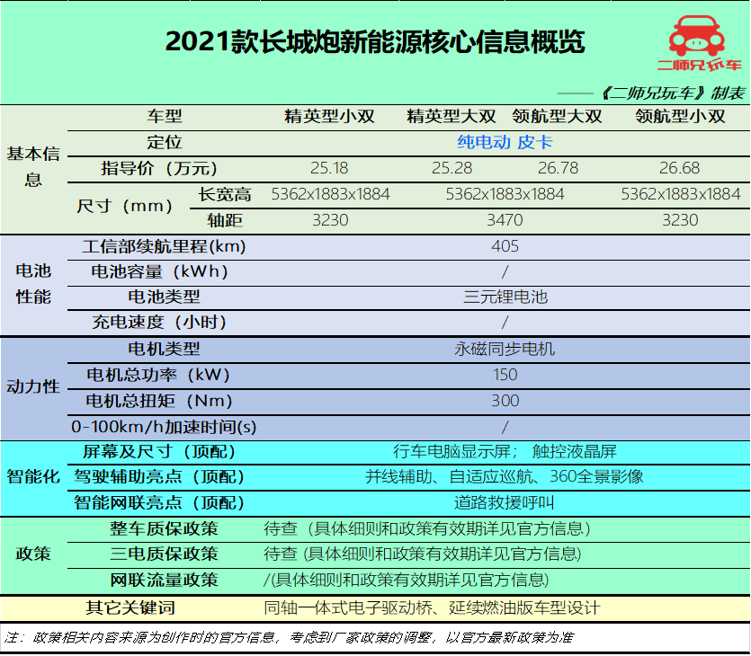Viewport: 751px width, 656px height.
Task: Click the 工信部续航里程(km) label
Action: 164,246
